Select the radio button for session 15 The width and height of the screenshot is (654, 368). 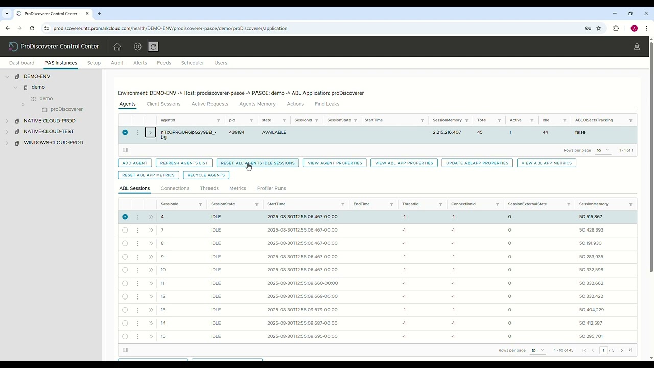click(x=125, y=336)
